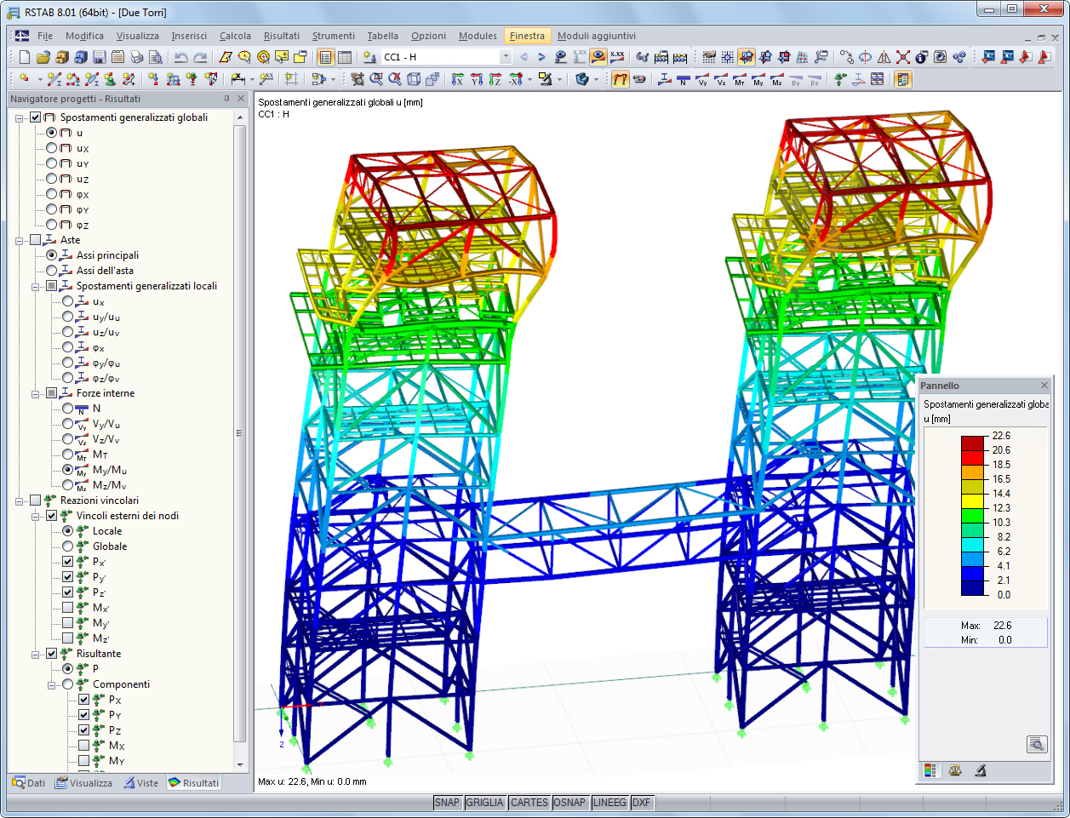The width and height of the screenshot is (1070, 818).
Task: Enable the Mx' support reaction checkbox
Action: [68, 608]
